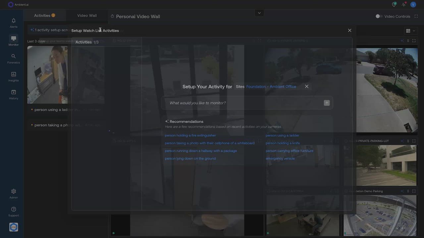The image size is (424, 238).
Task: Click the Ambient.ai logo
Action: 18,5
